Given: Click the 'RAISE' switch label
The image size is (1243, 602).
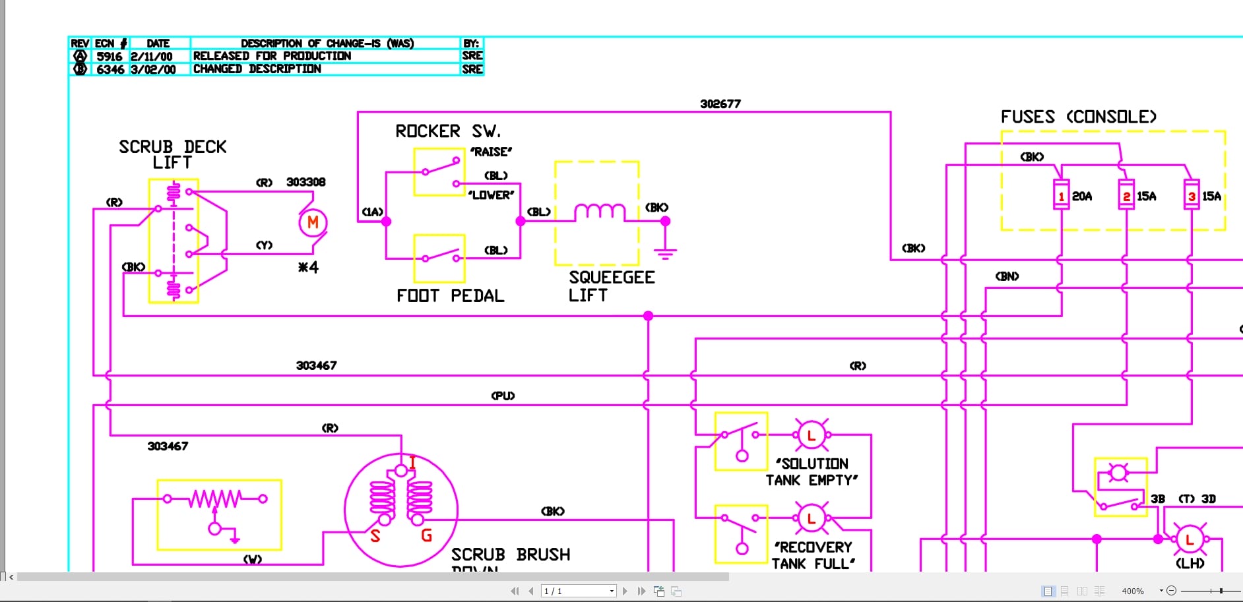Looking at the screenshot, I should pos(491,152).
